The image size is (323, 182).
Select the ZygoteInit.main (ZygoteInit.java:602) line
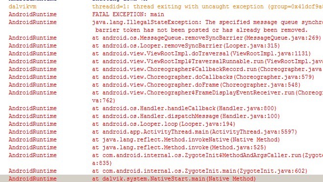point(162,171)
